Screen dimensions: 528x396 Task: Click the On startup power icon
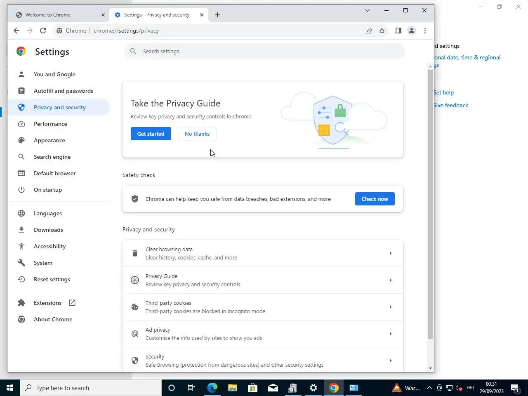[x=21, y=190]
